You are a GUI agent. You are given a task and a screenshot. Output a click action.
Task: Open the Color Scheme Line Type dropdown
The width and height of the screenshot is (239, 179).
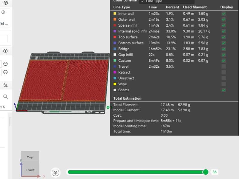click(167, 1)
